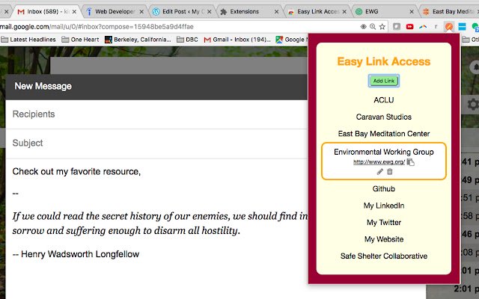Click the eye icon in the address bar
This screenshot has height=299, width=479.
pos(363,27)
